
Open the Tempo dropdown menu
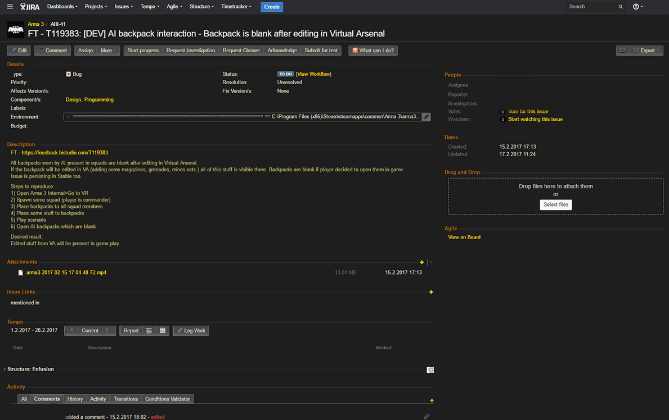150,6
